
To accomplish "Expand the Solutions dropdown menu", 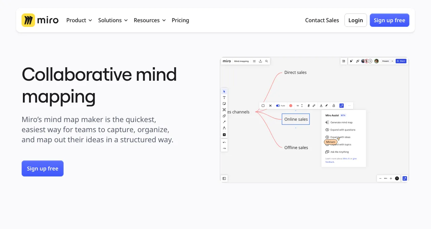I will point(113,20).
